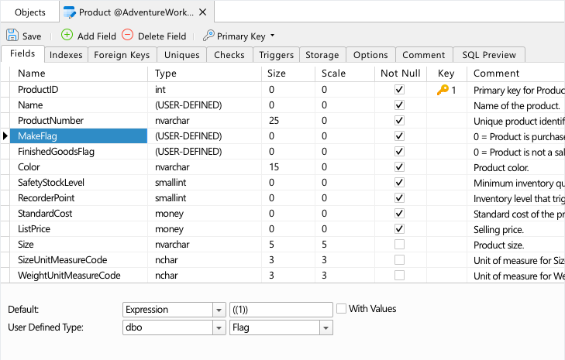Toggle Not Null for FinishedGoodsFlag
Screen dimensions: 565x360
pos(399,151)
